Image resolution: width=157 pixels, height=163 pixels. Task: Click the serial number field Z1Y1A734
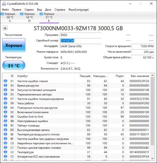(81, 41)
